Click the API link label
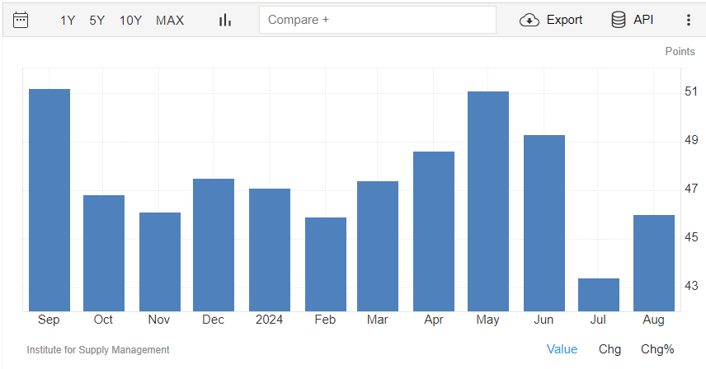Image resolution: width=706 pixels, height=369 pixels. click(x=643, y=20)
